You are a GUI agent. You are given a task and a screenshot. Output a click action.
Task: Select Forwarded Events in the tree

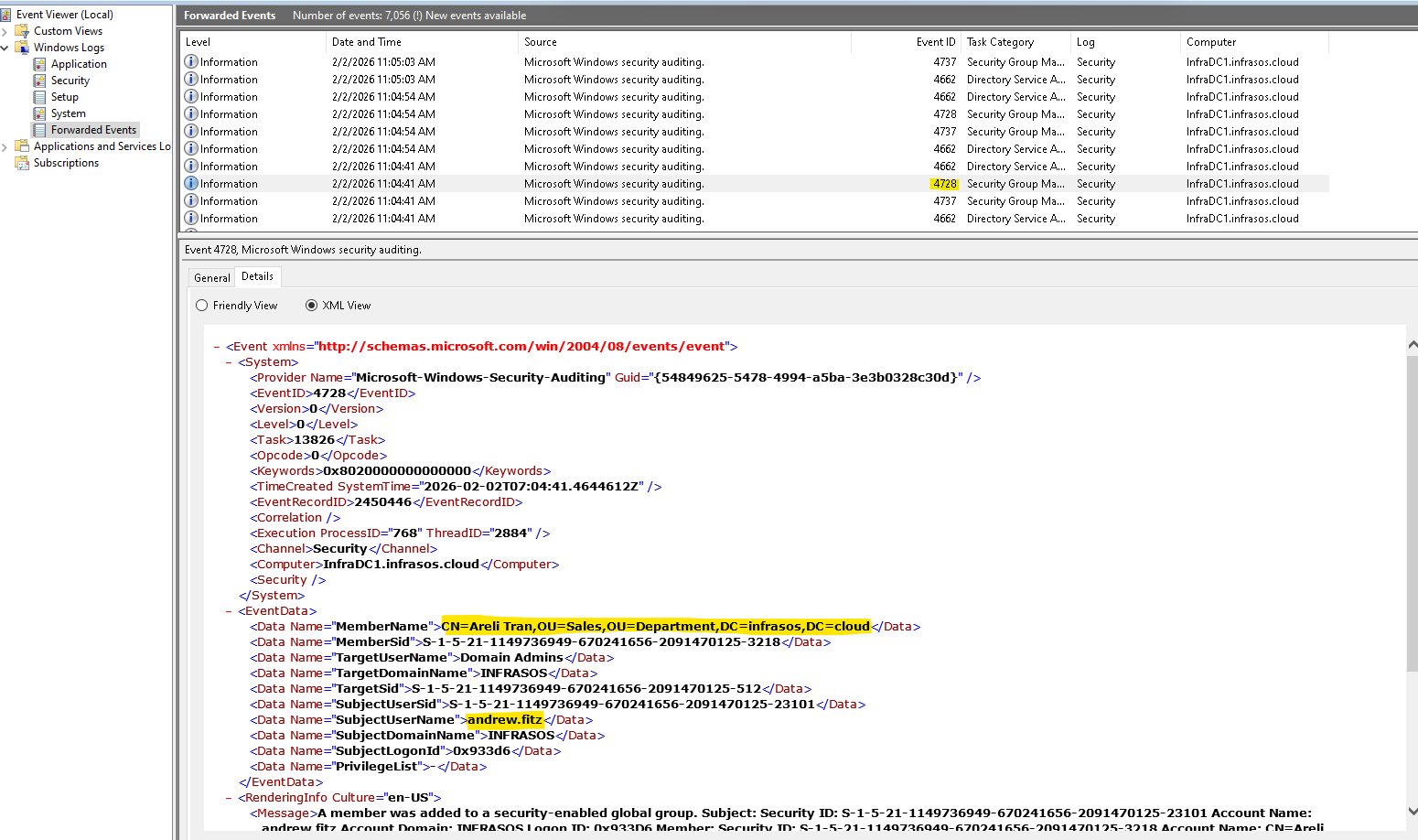93,130
